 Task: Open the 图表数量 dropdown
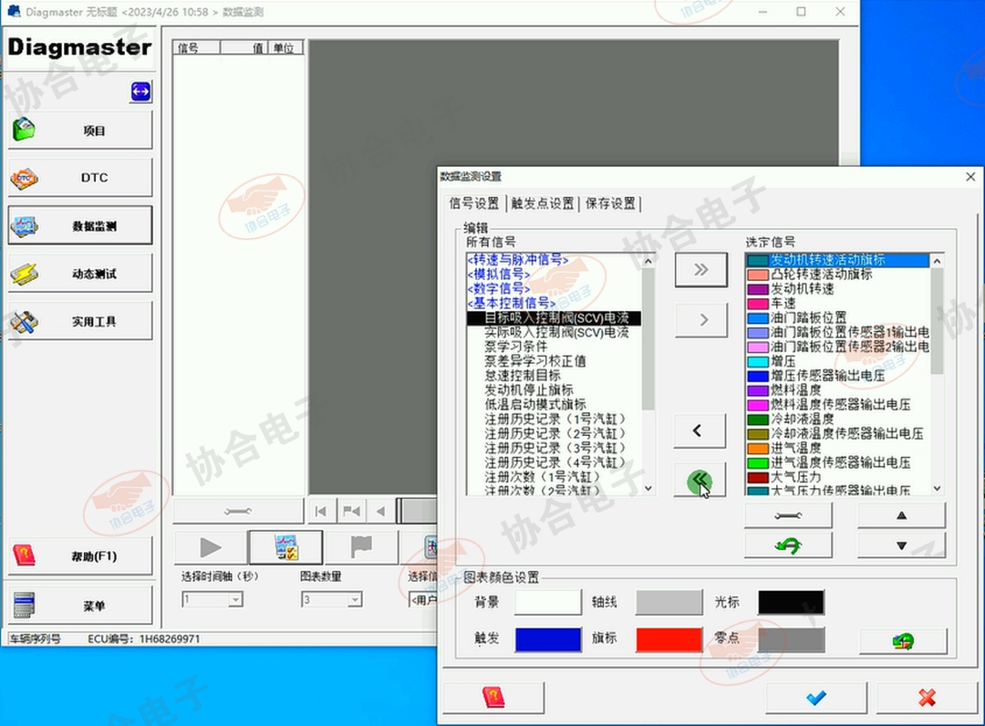(x=355, y=600)
